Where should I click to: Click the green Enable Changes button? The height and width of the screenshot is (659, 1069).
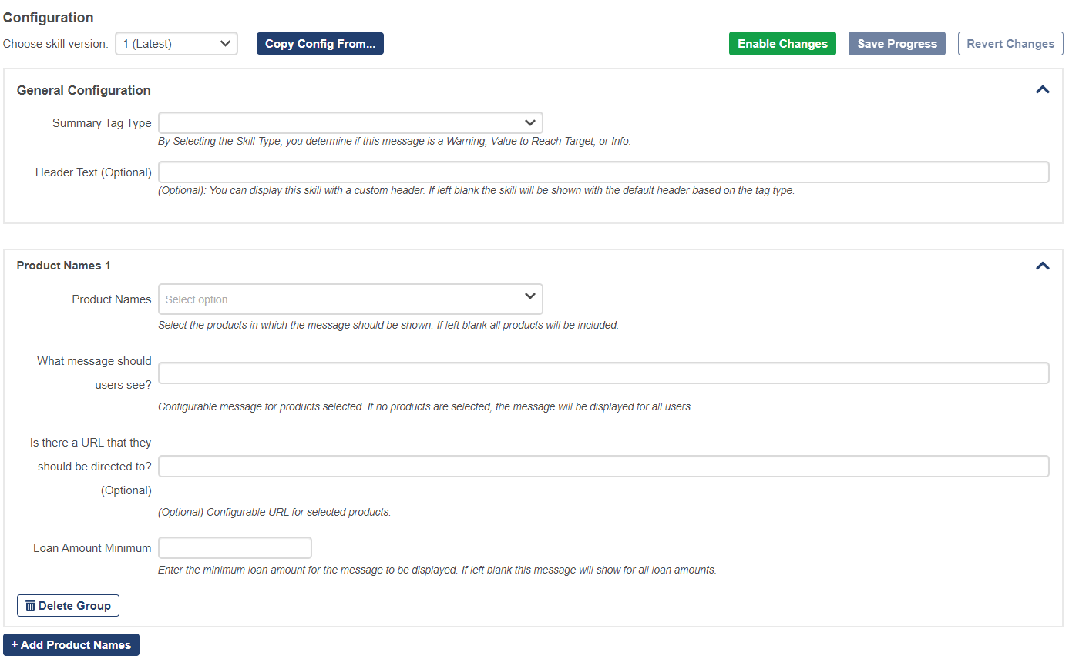click(x=782, y=44)
